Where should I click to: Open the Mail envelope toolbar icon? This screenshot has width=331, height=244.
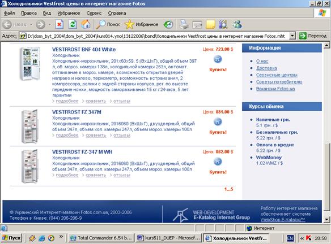tap(197, 25)
